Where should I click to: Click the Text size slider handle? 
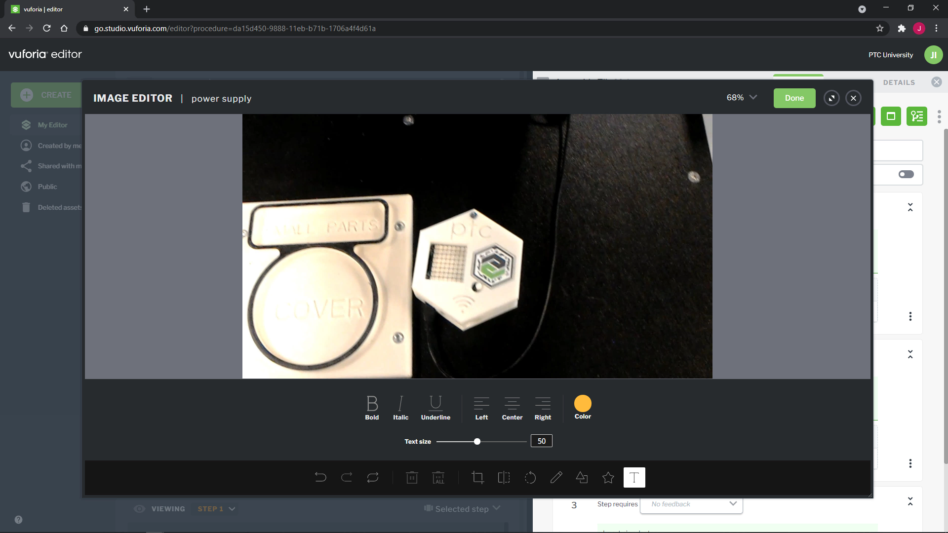click(x=477, y=441)
